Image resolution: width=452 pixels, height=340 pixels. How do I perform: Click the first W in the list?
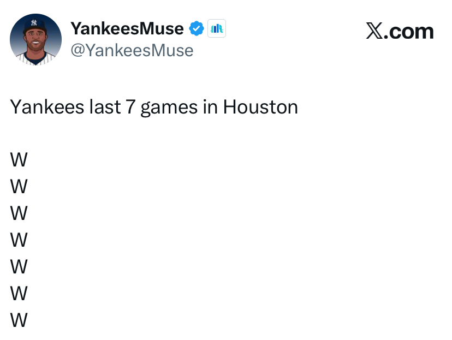[19, 160]
